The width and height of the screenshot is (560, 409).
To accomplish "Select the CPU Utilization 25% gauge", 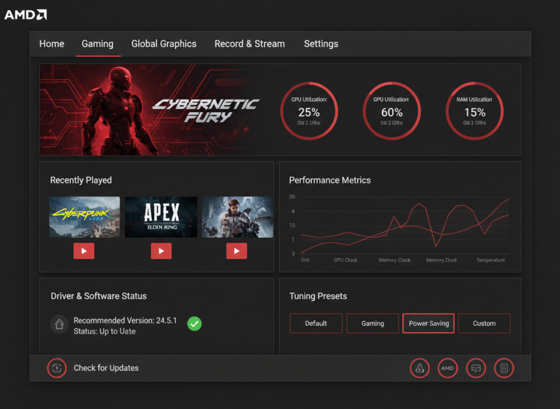I will (309, 111).
